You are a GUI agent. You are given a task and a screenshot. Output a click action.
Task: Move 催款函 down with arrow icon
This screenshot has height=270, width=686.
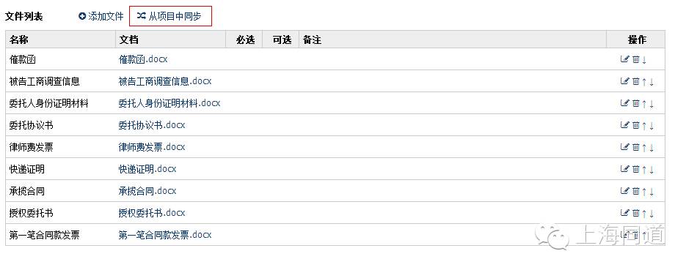point(644,60)
